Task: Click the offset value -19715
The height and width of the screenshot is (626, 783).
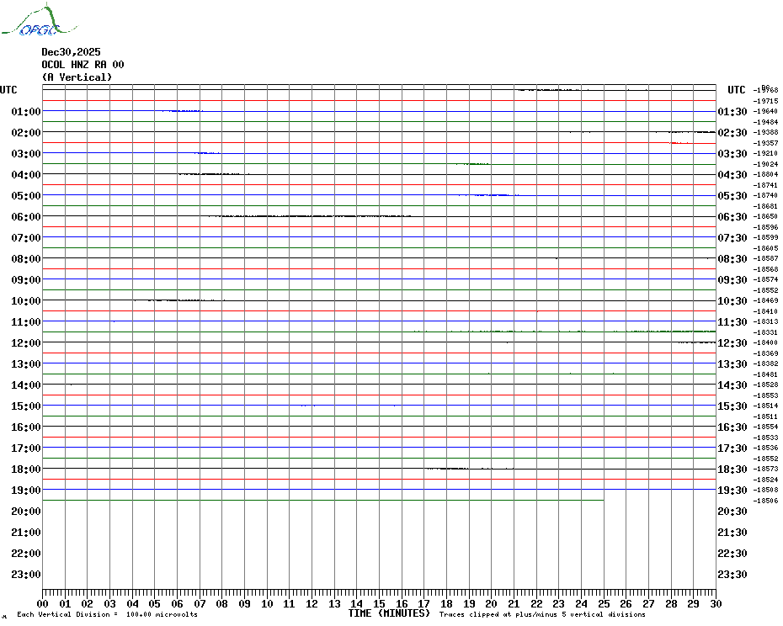Action: tap(765, 101)
